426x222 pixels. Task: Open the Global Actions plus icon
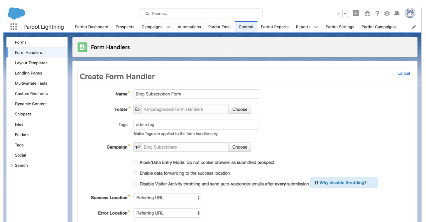pyautogui.click(x=356, y=13)
